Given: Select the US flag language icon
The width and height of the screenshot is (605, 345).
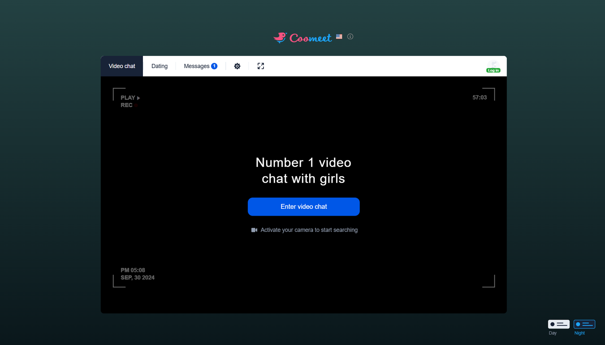Looking at the screenshot, I should click(x=339, y=37).
